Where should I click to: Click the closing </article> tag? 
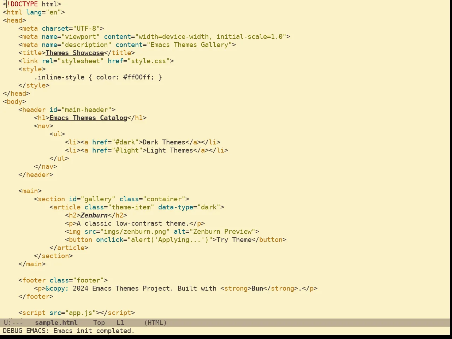(69, 248)
